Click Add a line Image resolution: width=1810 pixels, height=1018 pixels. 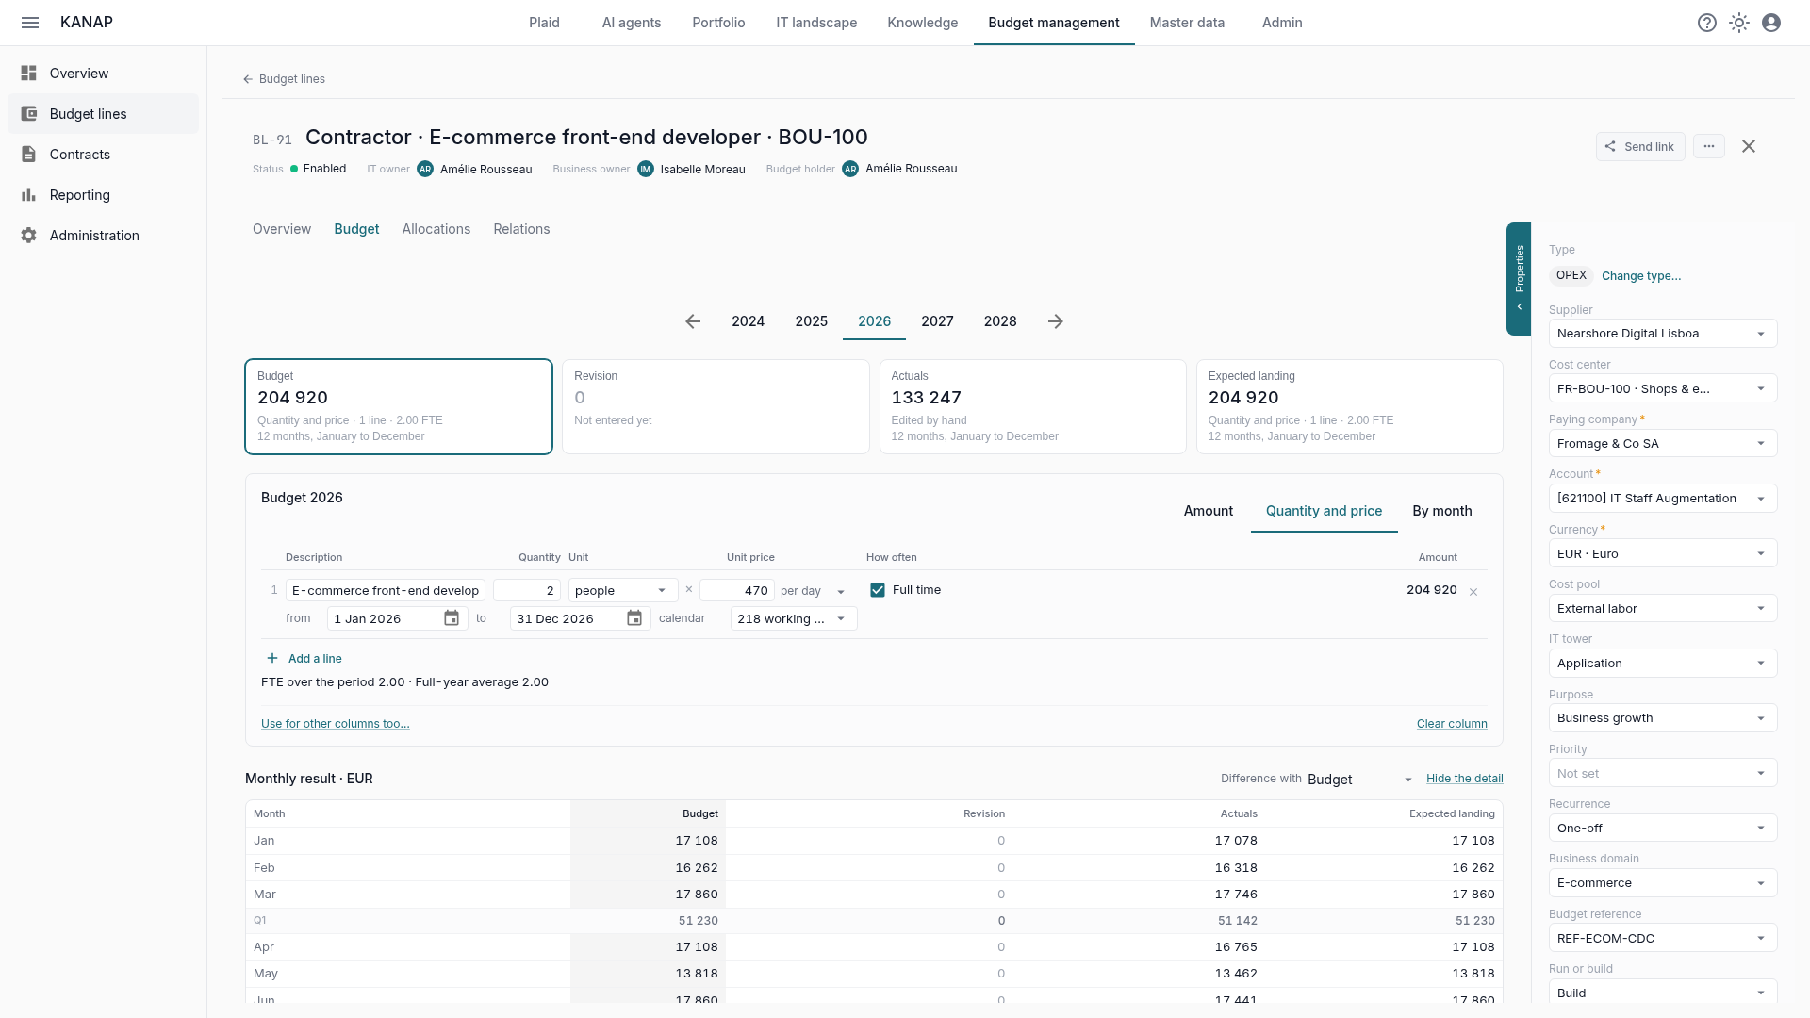click(x=304, y=659)
